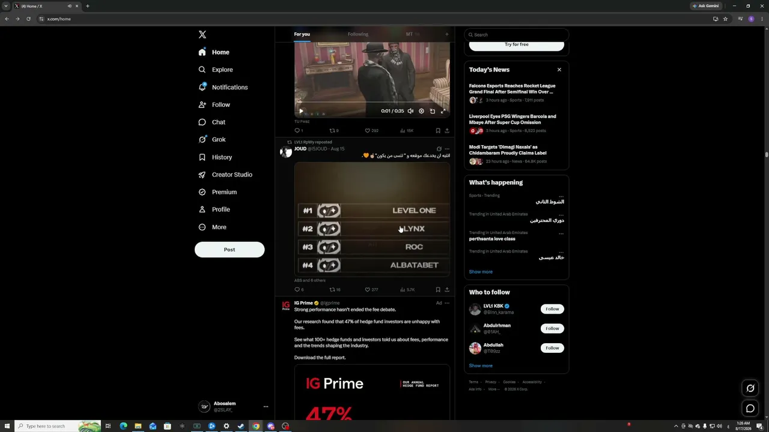Switch to the MT timeline tab
Viewport: 769px width, 432px height.
click(x=409, y=34)
